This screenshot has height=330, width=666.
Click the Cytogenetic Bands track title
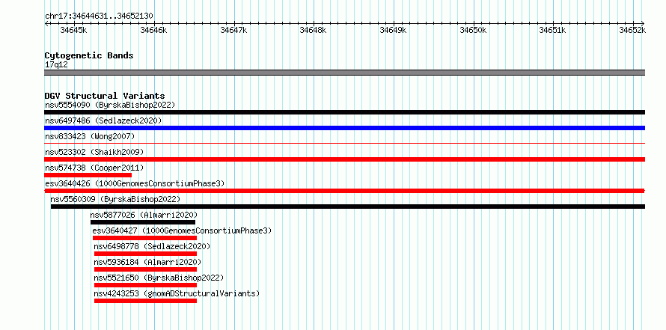(x=89, y=55)
